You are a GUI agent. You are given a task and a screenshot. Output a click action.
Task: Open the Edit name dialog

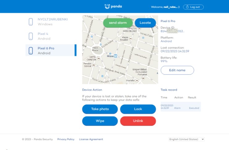coord(177,70)
